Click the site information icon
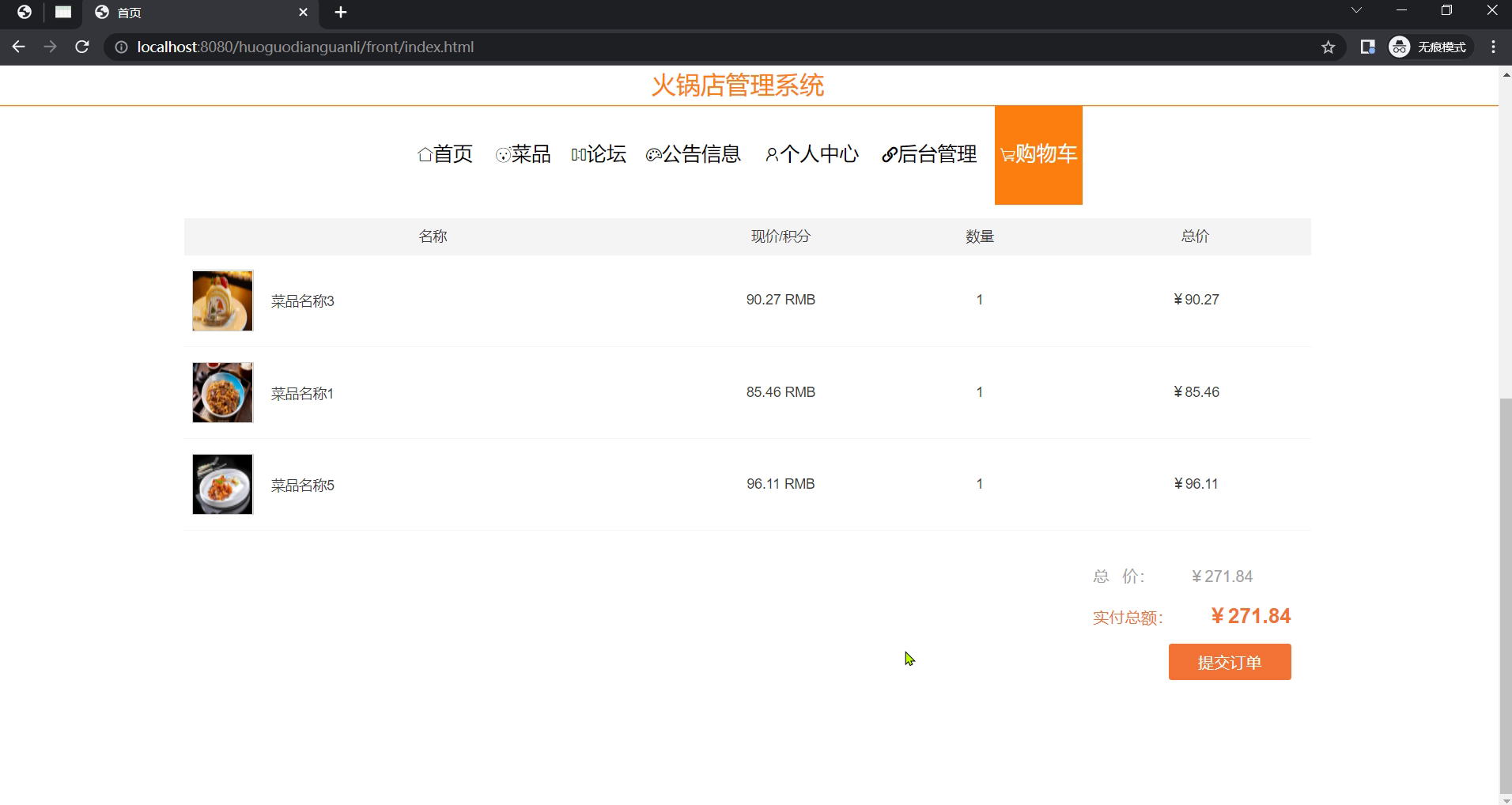 coord(121,47)
